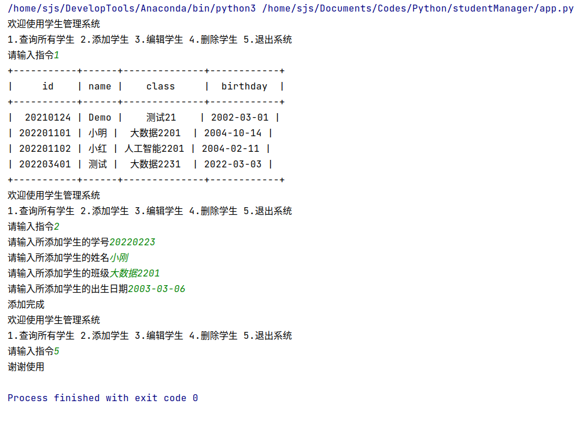Select student id 202203401
Screen dimensions: 588x430
[x=45, y=164]
